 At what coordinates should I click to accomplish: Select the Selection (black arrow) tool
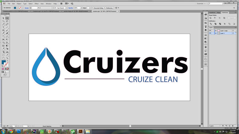click(3, 18)
